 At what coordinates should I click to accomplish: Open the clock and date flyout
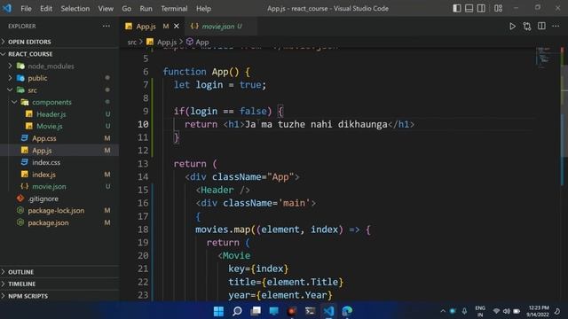539,311
